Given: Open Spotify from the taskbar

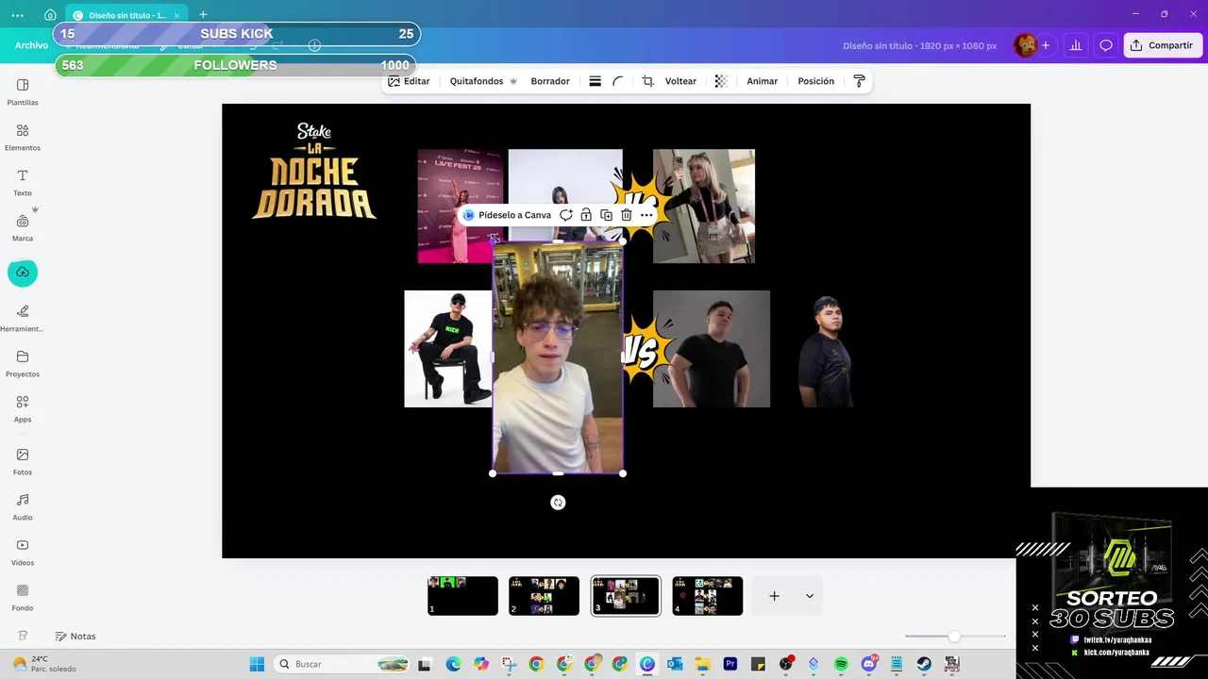Looking at the screenshot, I should click(x=841, y=664).
